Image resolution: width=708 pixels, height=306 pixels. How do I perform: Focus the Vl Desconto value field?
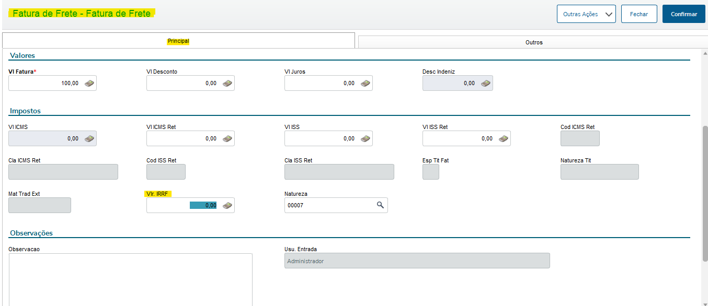pyautogui.click(x=190, y=83)
